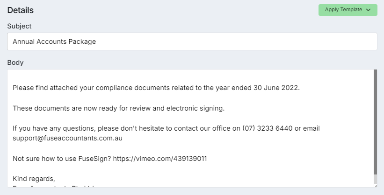Image resolution: width=384 pixels, height=195 pixels.
Task: Click the Body scrollbar thumb
Action: tap(375, 121)
